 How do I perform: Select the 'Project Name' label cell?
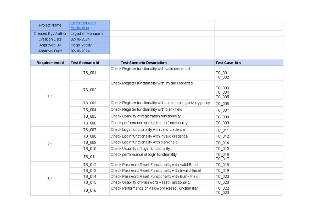click(50, 25)
